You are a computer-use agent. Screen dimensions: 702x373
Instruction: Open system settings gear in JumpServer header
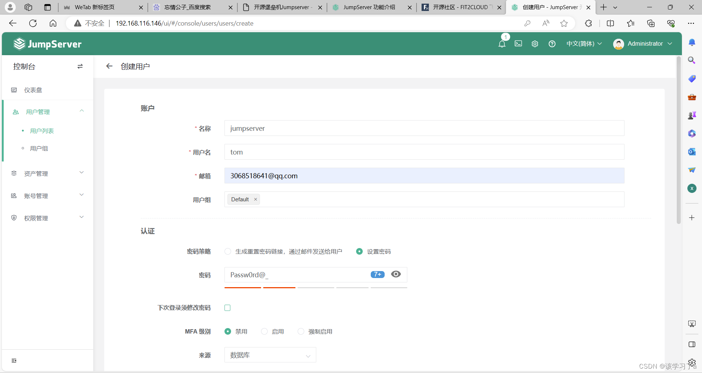(535, 44)
